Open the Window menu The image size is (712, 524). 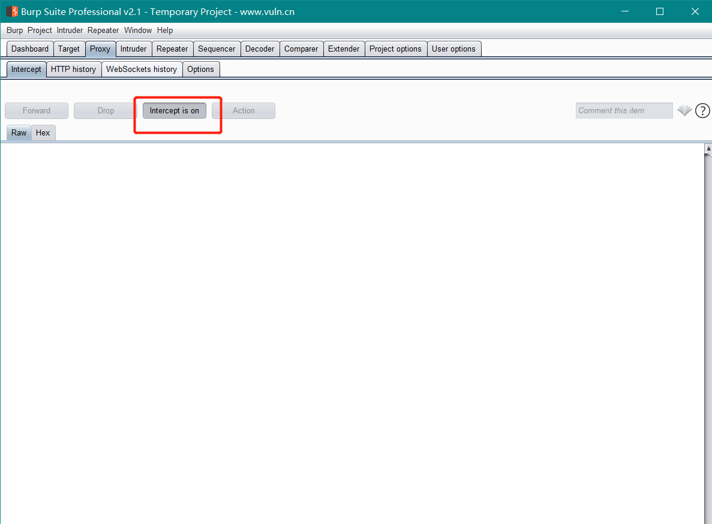coord(137,31)
